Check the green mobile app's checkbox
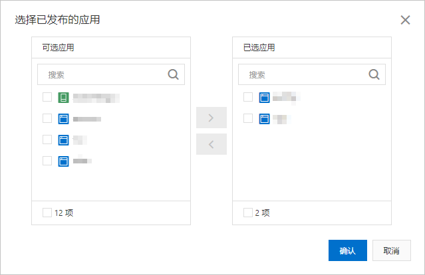 pos(47,97)
